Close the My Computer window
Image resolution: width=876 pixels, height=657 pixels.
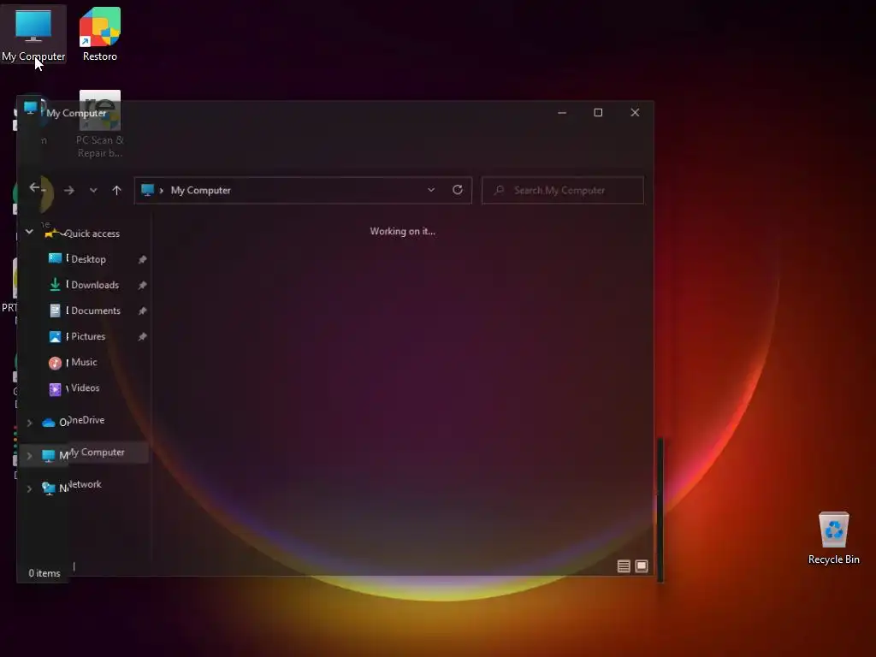coord(635,113)
